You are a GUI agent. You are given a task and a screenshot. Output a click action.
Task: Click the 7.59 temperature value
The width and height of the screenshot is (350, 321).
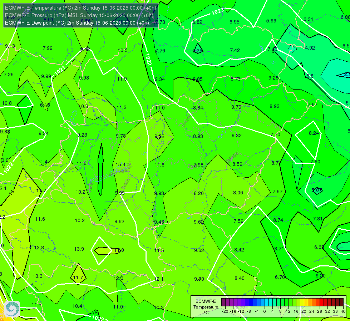238,221
